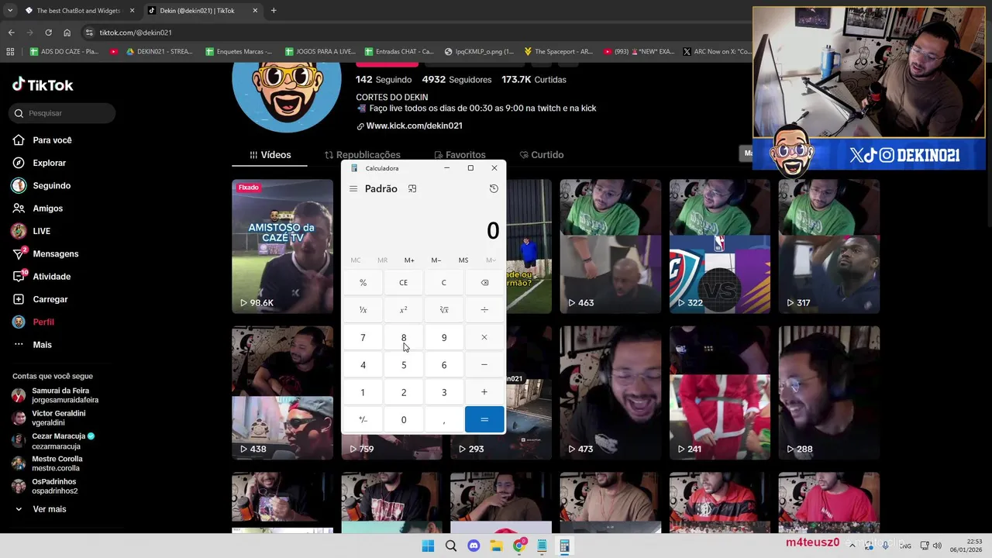Open video thumbnail with 241 views

[x=720, y=393]
